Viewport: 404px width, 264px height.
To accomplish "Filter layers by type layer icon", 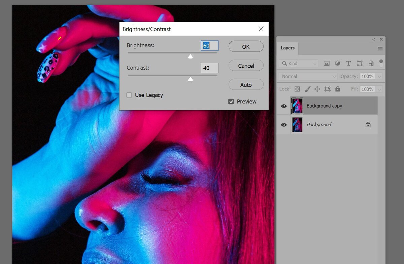I will coord(348,63).
